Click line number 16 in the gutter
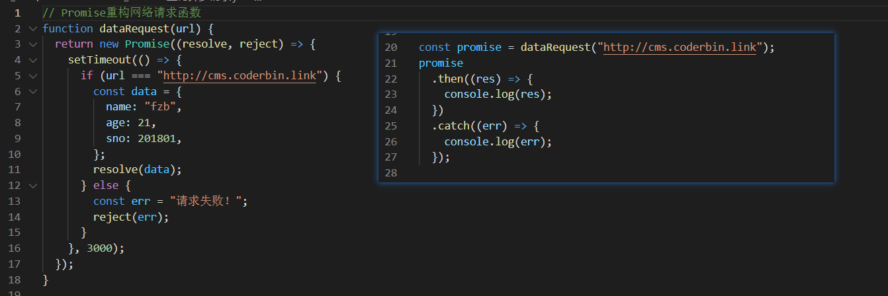 [14, 248]
